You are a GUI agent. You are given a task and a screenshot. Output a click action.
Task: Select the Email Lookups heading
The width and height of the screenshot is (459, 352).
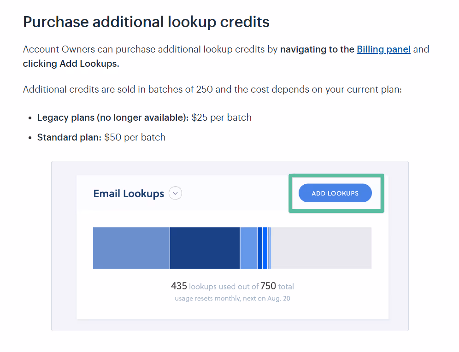[x=129, y=194]
